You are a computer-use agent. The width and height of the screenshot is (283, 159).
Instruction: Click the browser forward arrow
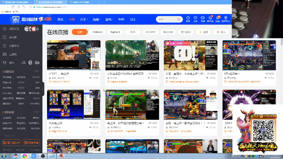click(7, 7)
